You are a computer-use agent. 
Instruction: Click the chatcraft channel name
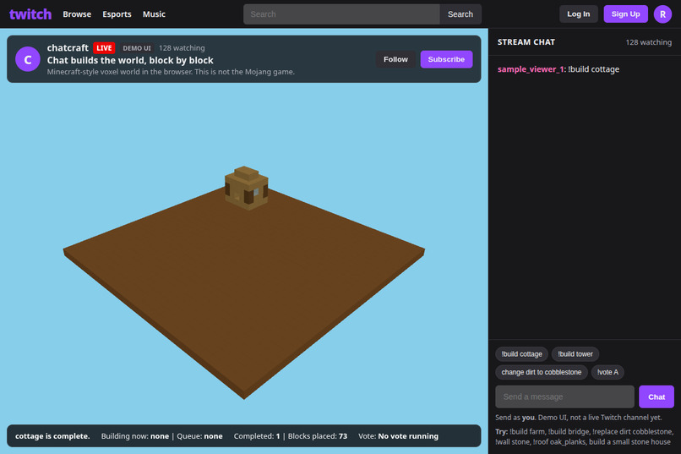point(68,48)
